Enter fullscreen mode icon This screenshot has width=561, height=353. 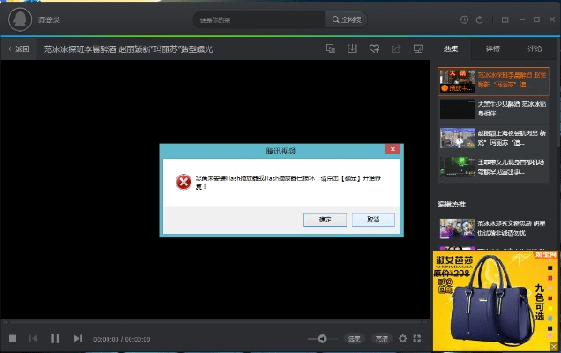coord(417,338)
